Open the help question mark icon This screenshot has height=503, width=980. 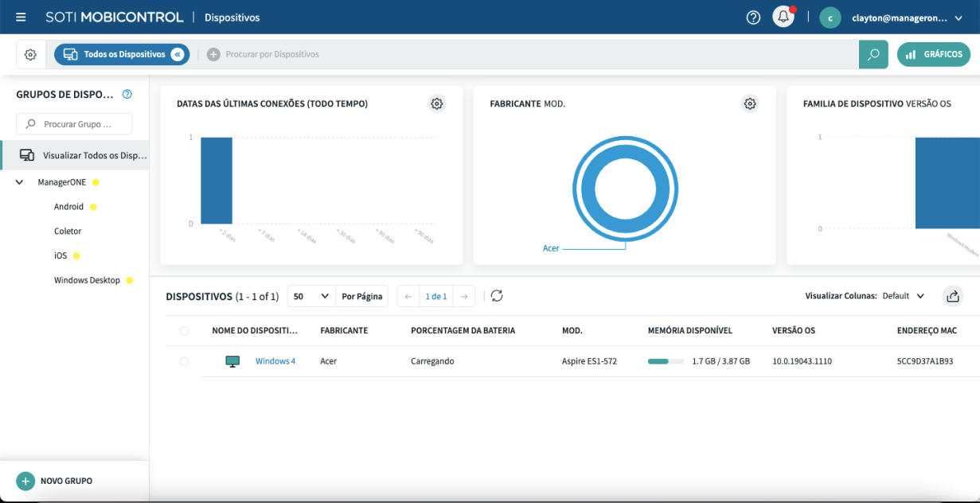click(x=753, y=18)
